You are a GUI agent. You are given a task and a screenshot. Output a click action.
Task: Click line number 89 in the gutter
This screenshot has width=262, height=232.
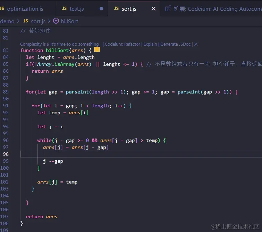tap(6, 92)
